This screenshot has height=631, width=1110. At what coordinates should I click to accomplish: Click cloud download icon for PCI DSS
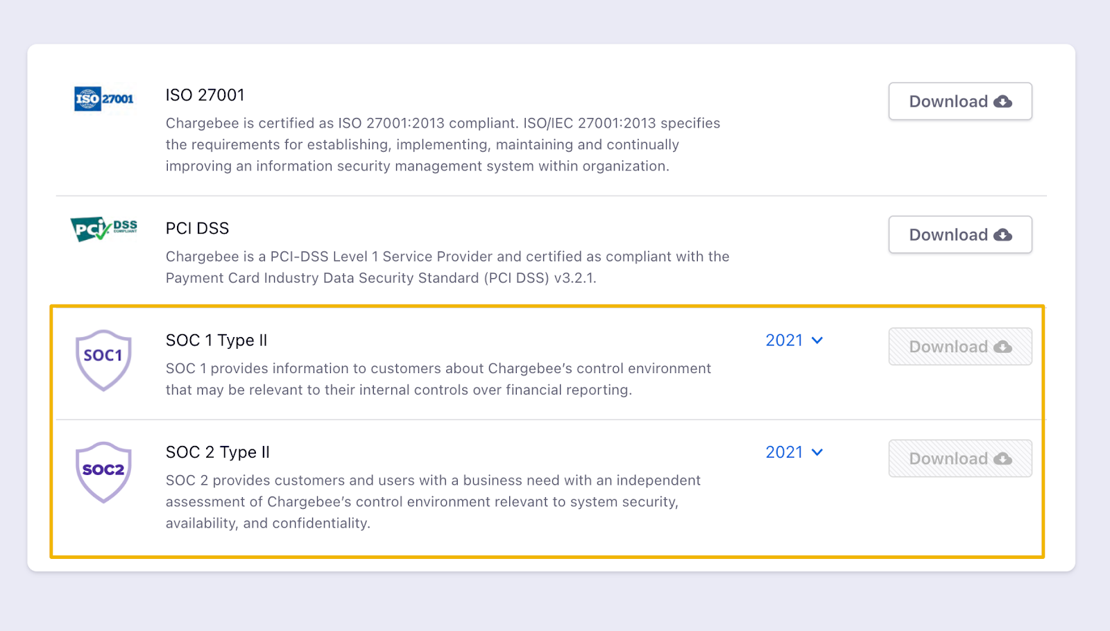[x=1002, y=235]
